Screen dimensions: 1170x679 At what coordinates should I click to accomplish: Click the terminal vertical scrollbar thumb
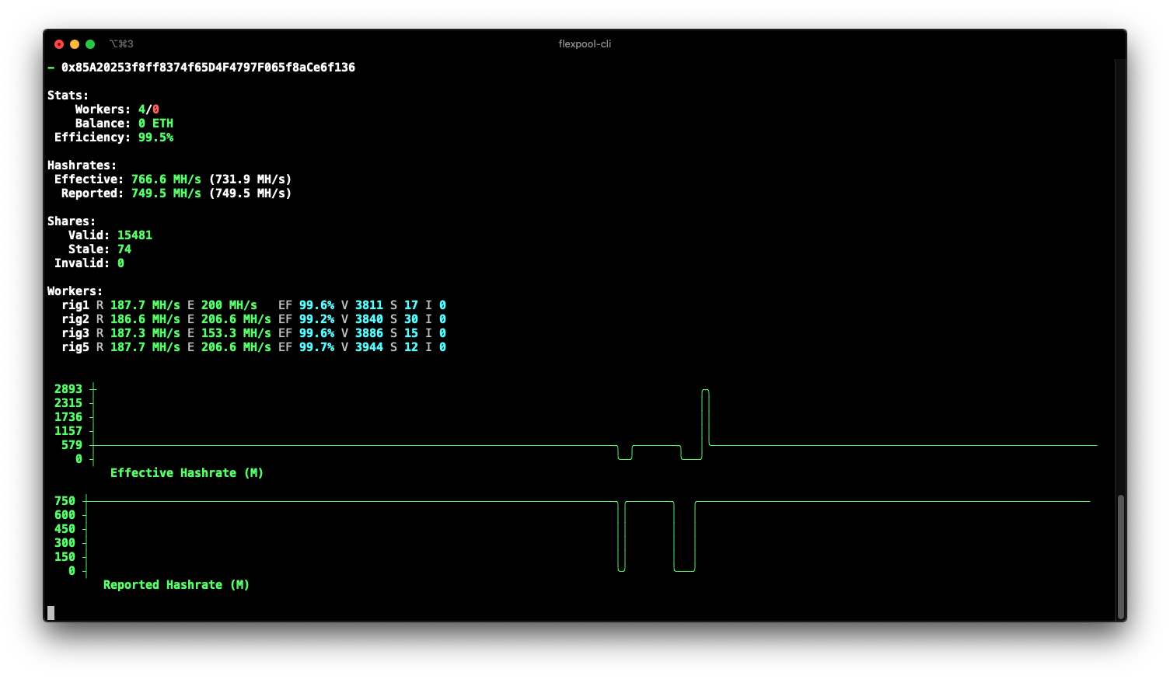pos(1120,555)
